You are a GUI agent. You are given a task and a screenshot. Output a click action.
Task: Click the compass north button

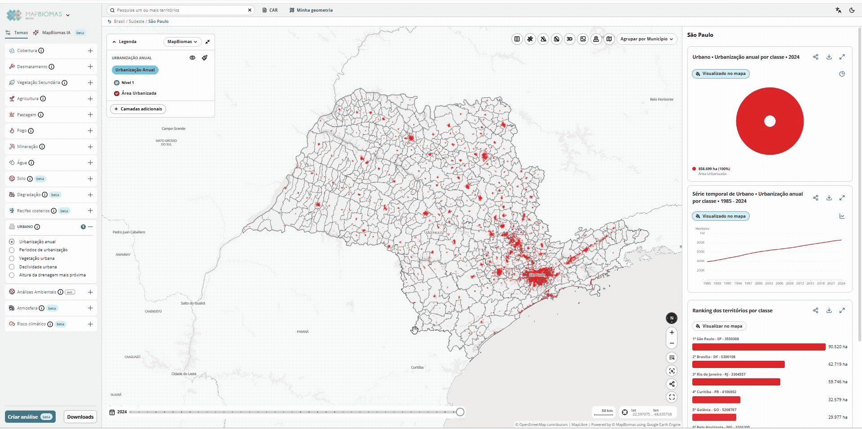pyautogui.click(x=672, y=318)
